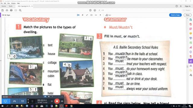Click the Print icon in the toolbar

tap(11, 10)
